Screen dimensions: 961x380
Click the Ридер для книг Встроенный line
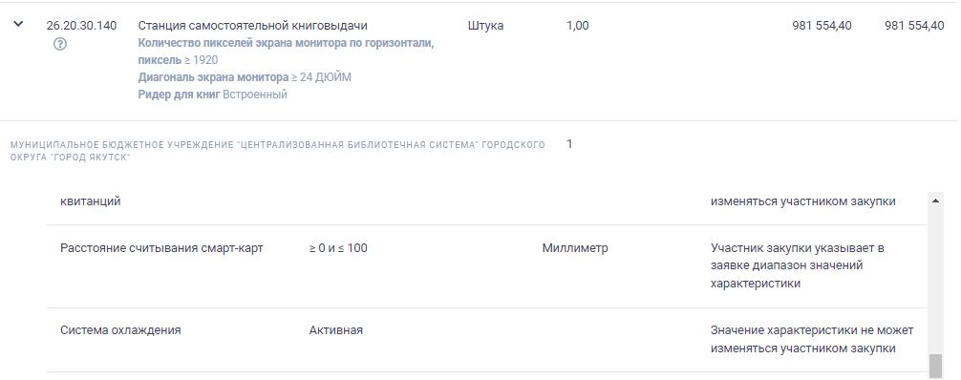[213, 95]
